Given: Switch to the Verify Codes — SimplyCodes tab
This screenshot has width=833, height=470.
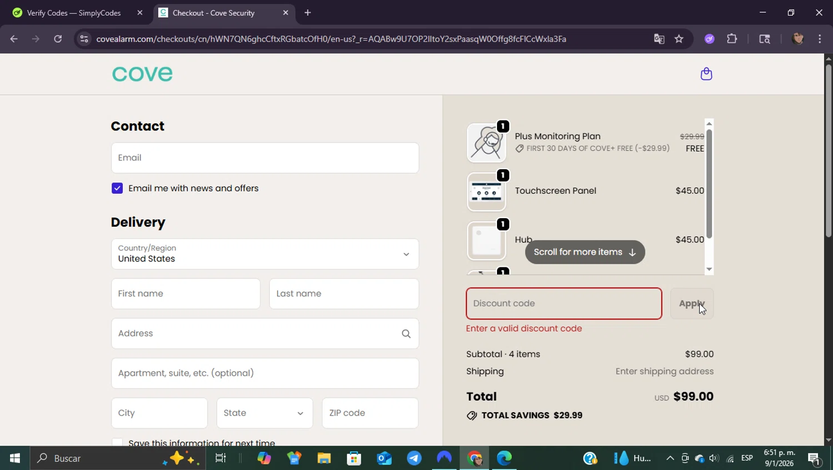Looking at the screenshot, I should pos(74,13).
